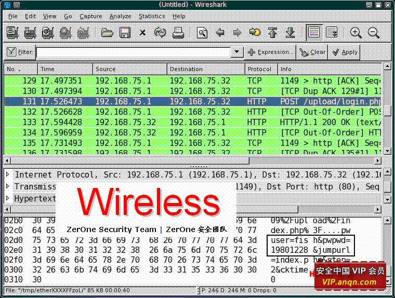The height and width of the screenshot is (298, 395).
Task: Click into the filter text field
Action: click(x=134, y=52)
